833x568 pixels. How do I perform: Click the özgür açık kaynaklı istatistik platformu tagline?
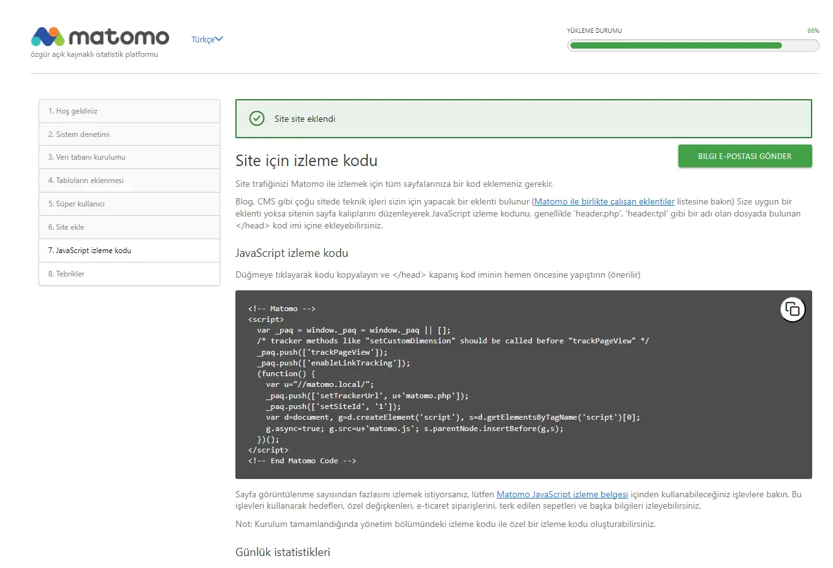(95, 54)
